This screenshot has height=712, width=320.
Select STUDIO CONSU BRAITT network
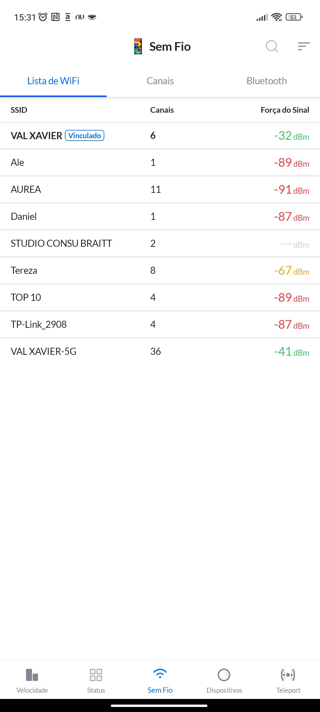click(160, 244)
